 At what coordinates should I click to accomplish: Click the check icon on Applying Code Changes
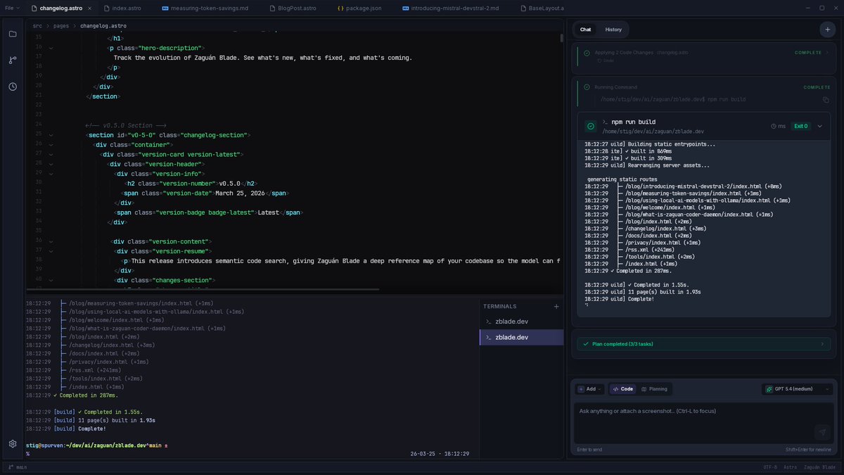585,53
